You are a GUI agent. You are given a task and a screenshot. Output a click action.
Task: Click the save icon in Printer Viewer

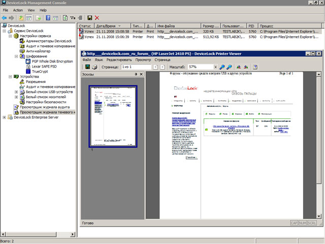pyautogui.click(x=87, y=67)
